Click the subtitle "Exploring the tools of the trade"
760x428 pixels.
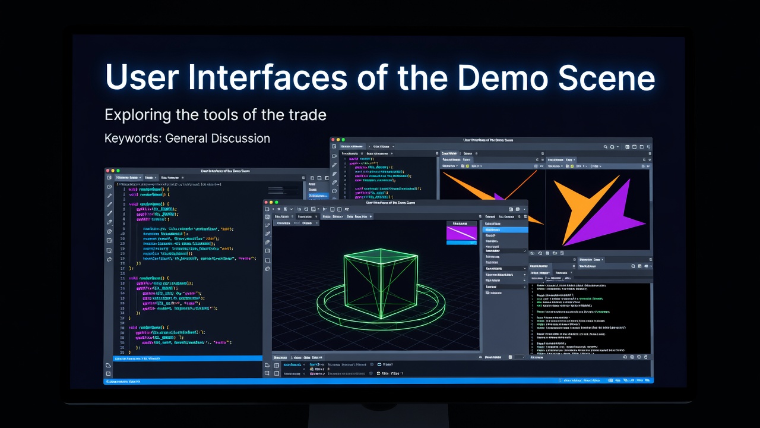point(216,114)
